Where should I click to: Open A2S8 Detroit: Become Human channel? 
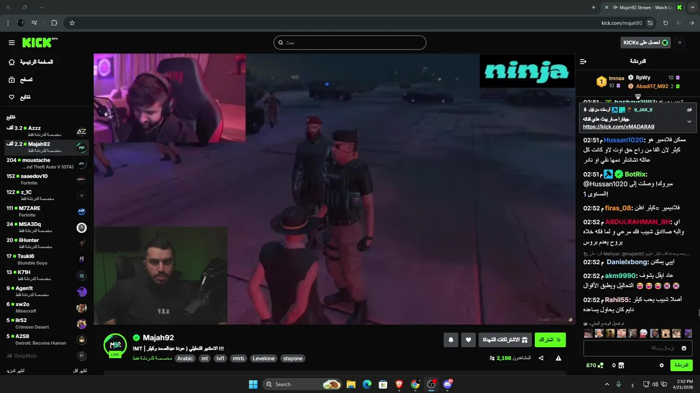(x=46, y=340)
